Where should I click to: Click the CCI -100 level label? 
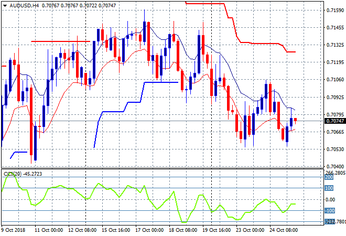pos(330,211)
